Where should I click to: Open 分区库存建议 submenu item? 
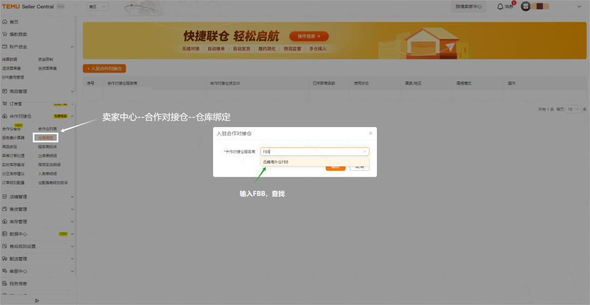(x=13, y=174)
